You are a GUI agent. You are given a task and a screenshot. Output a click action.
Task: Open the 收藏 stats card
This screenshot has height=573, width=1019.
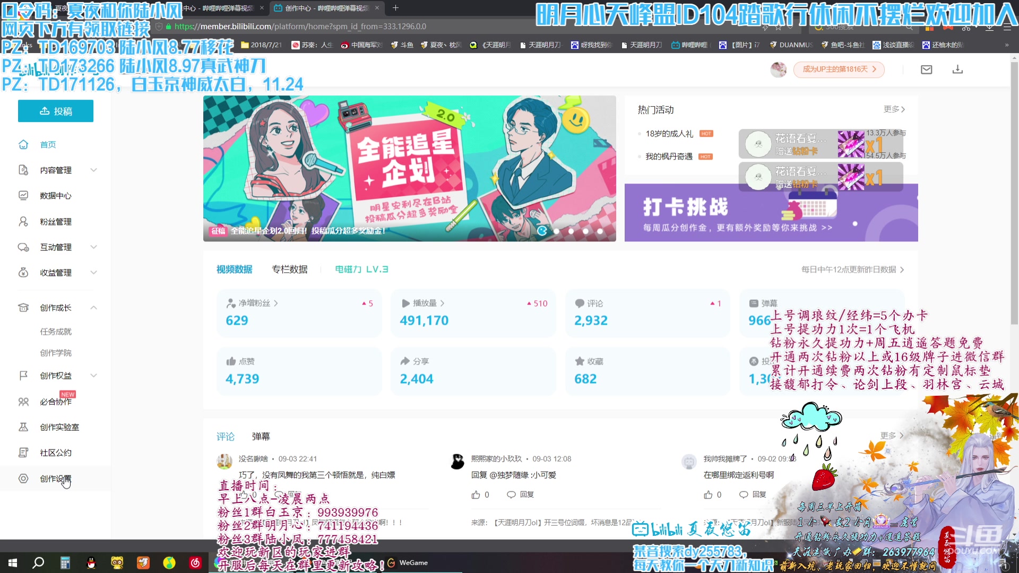(x=647, y=371)
